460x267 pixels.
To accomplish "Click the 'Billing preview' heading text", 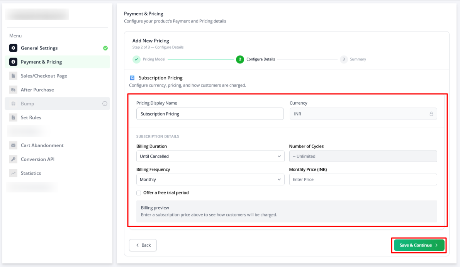I will point(155,208).
